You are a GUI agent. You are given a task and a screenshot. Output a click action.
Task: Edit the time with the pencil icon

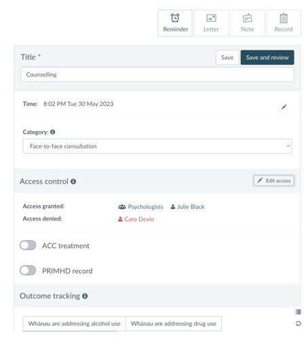[x=284, y=107]
